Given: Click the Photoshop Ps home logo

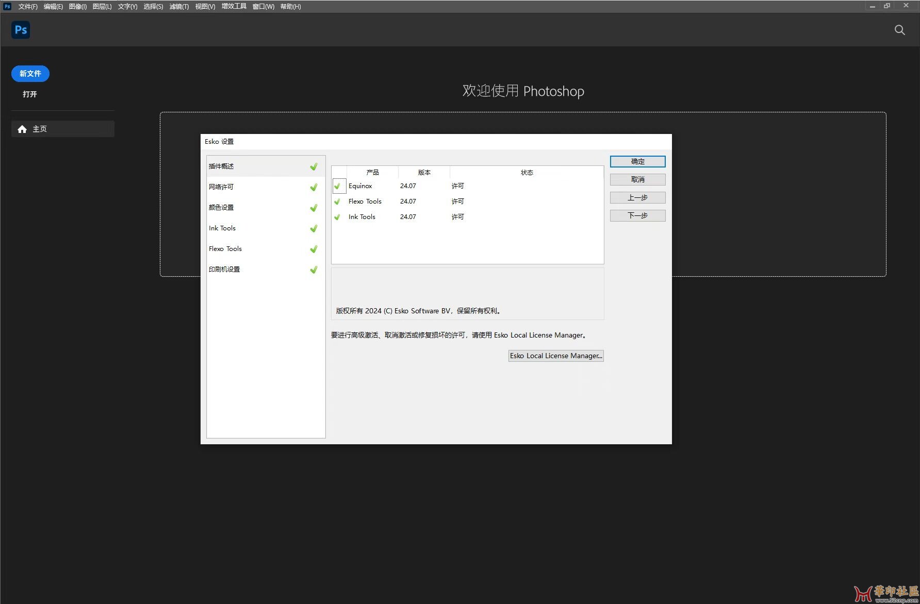Looking at the screenshot, I should point(21,30).
